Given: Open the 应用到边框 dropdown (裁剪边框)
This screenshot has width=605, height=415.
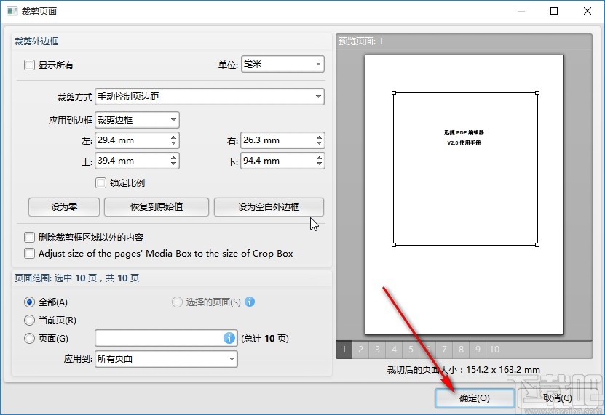Looking at the screenshot, I should (x=137, y=120).
